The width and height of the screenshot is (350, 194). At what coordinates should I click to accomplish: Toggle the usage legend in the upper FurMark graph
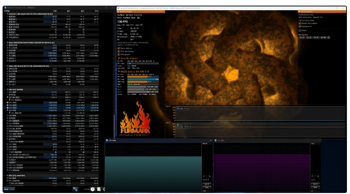coord(182,109)
